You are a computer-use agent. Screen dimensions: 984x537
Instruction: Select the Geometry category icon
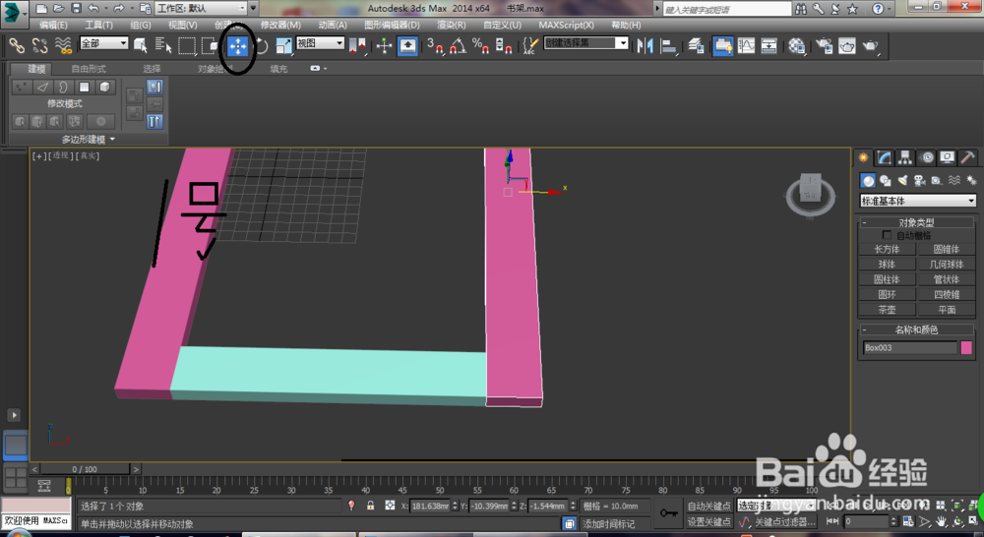pyautogui.click(x=868, y=181)
